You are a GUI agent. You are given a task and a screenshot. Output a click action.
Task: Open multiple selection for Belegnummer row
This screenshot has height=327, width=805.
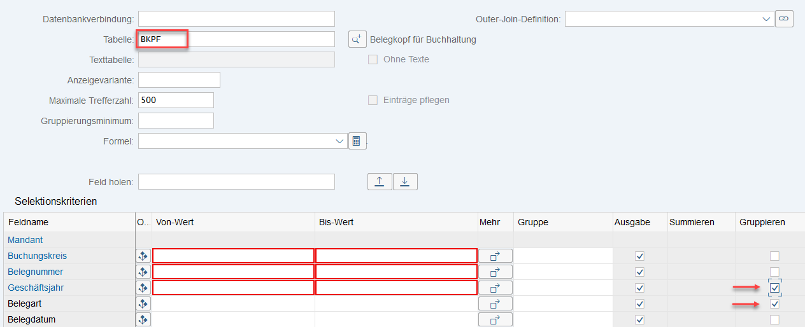495,272
